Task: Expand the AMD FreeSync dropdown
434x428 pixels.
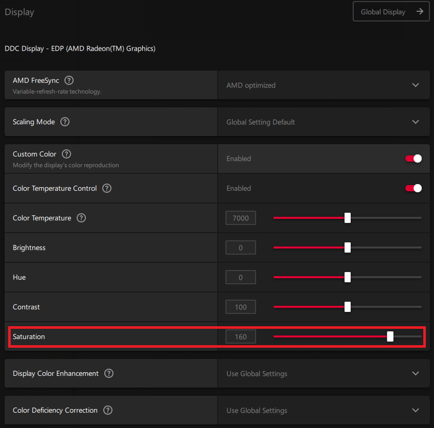Action: [x=415, y=85]
